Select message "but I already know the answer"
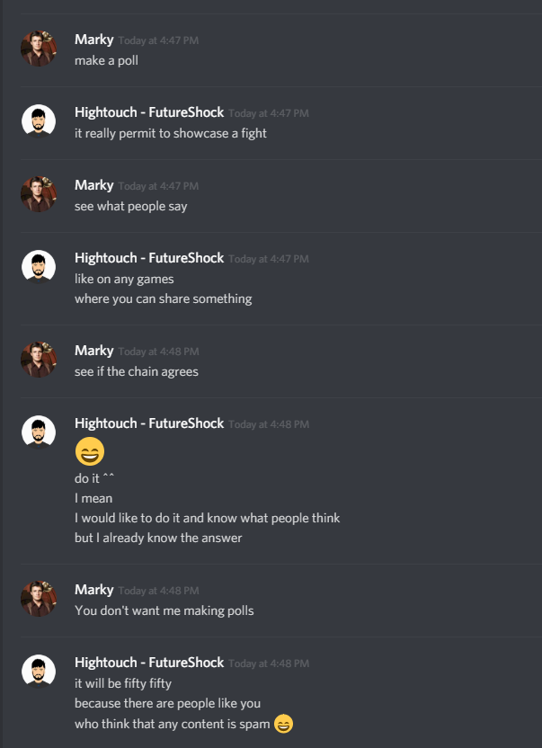Screen dimensions: 542x748 point(158,538)
